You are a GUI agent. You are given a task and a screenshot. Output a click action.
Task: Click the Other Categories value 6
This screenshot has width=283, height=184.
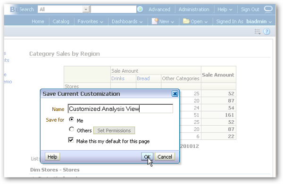pyautogui.click(x=198, y=136)
